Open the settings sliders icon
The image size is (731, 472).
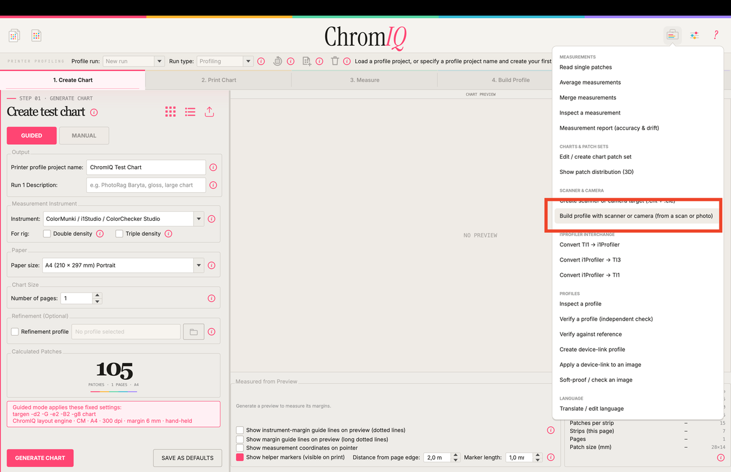coord(694,35)
